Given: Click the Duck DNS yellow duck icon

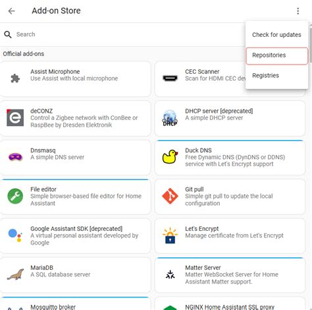Looking at the screenshot, I should pos(170,157).
